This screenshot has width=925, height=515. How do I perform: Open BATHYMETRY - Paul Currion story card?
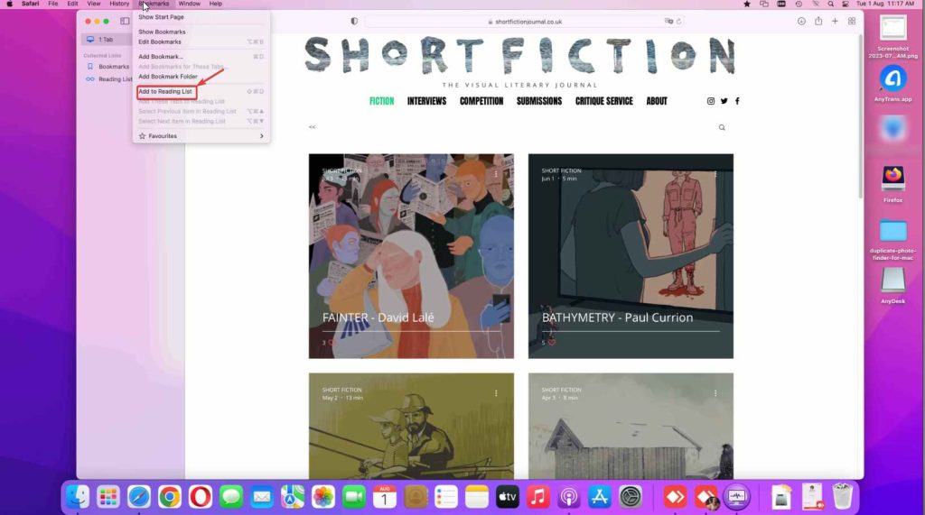[x=631, y=256]
